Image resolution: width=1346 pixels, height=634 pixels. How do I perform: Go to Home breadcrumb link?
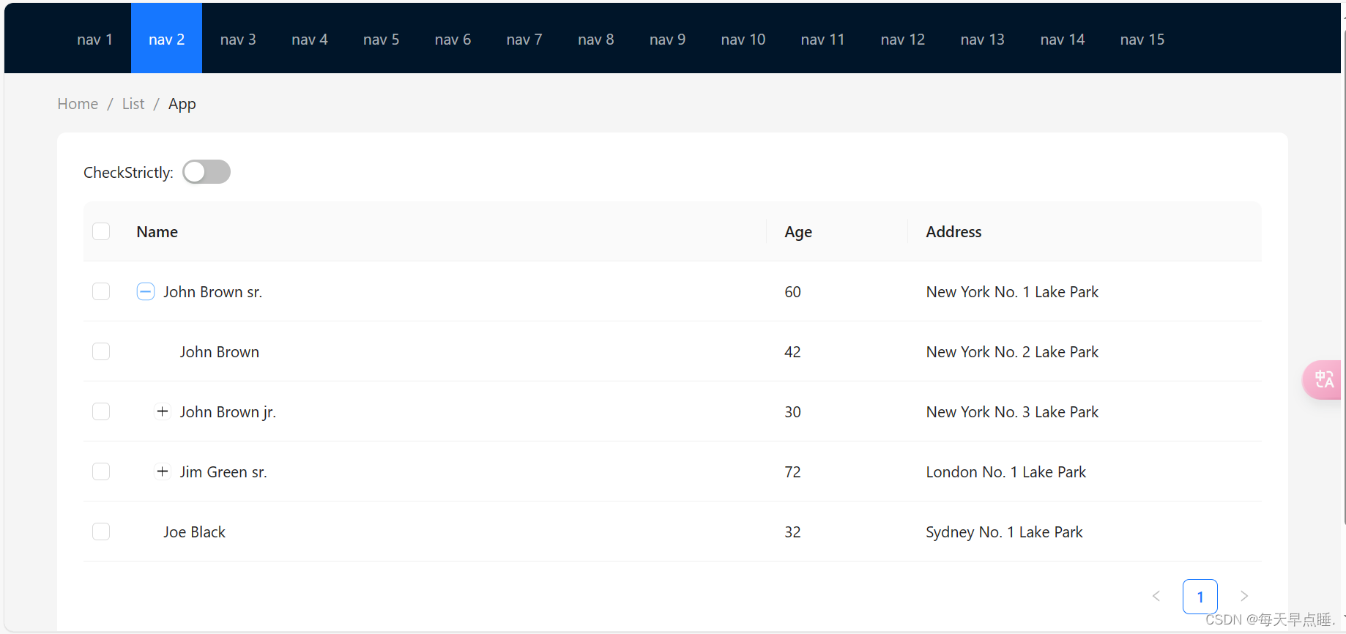pyautogui.click(x=78, y=104)
